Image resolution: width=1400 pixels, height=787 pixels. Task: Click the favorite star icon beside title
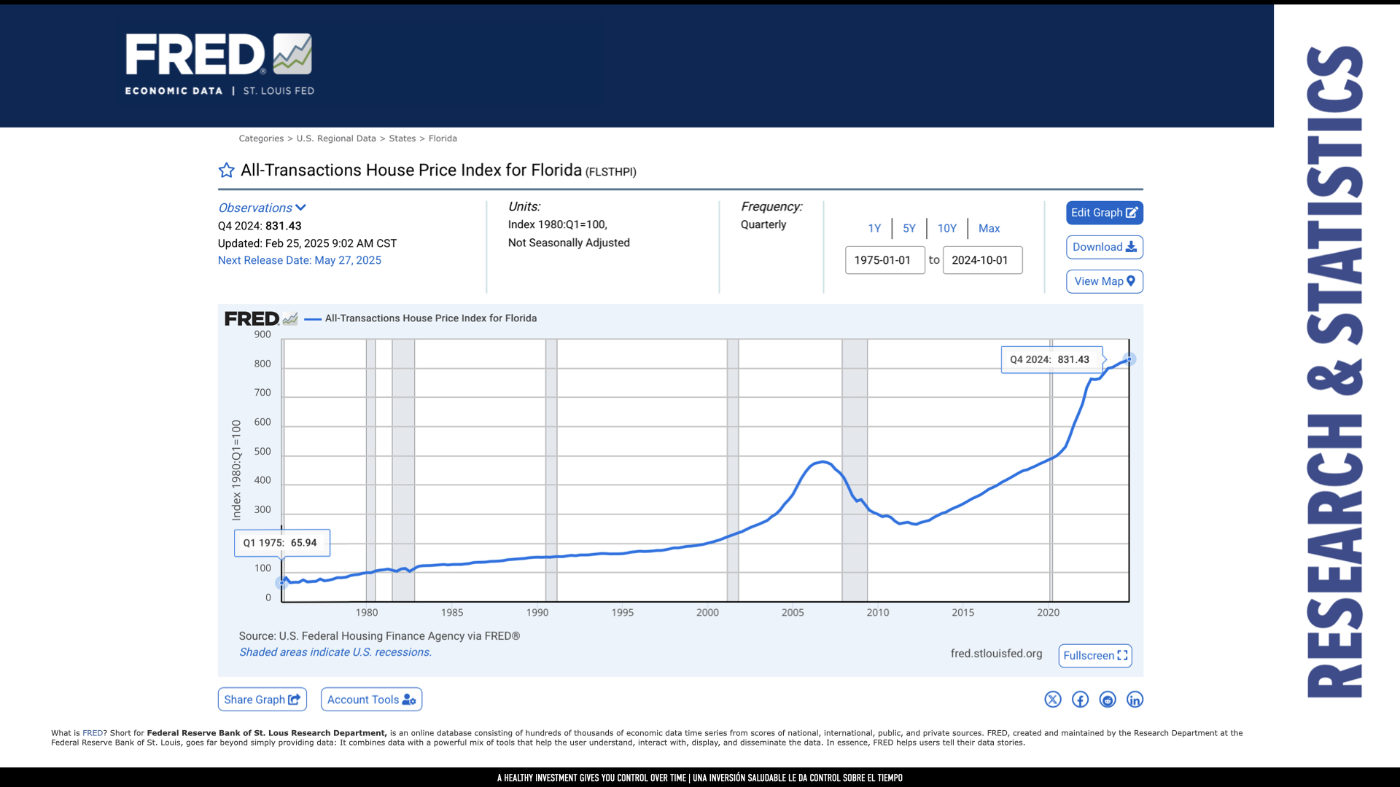tap(226, 171)
